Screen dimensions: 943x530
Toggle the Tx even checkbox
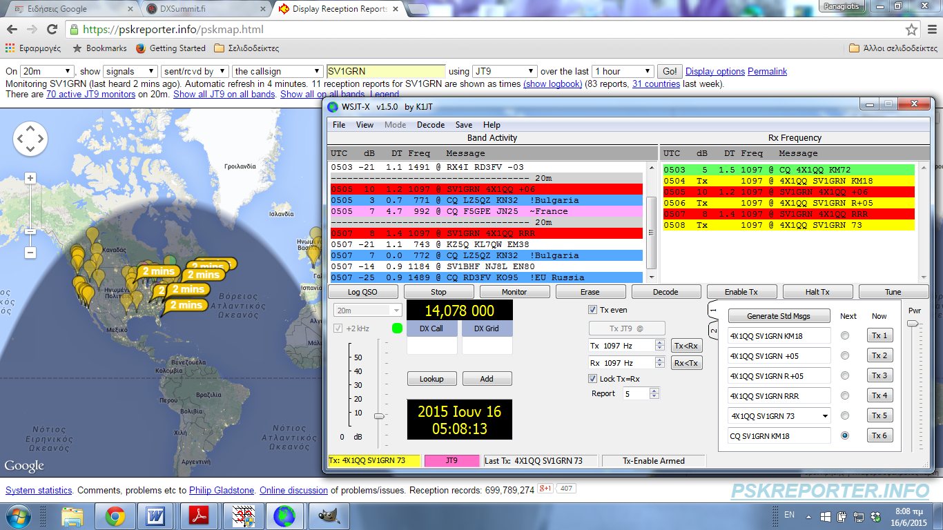click(x=592, y=310)
